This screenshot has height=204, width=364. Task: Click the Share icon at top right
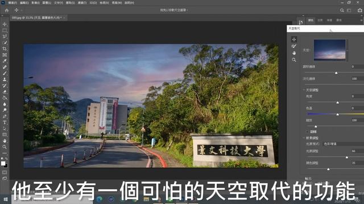point(359,10)
